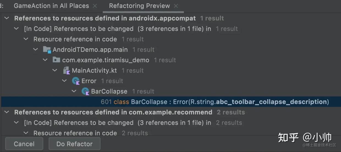Close the GameAction in All Places tab
The height and width of the screenshot is (152, 341).
click(x=95, y=6)
